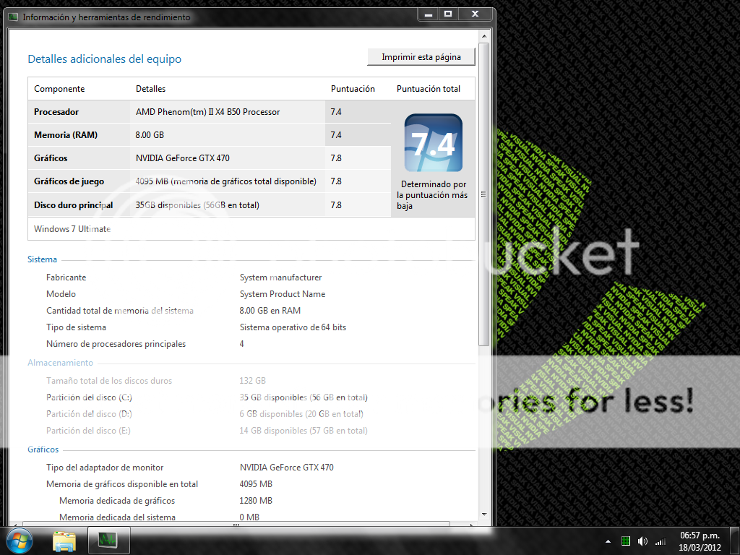This screenshot has height=555, width=740.
Task: Click the performance tool window title icon
Action: pos(13,17)
